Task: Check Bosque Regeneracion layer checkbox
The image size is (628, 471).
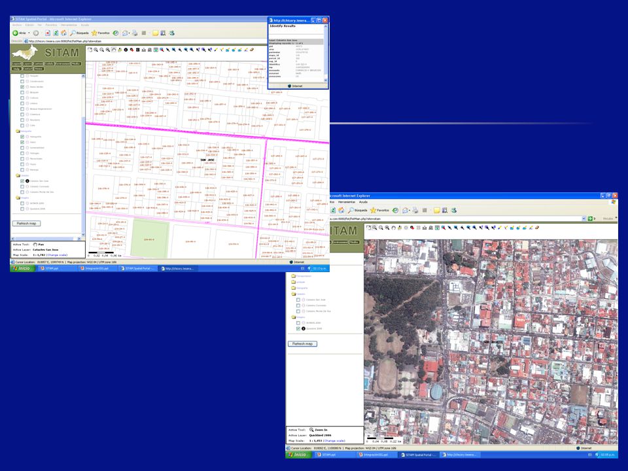Action: [22, 109]
